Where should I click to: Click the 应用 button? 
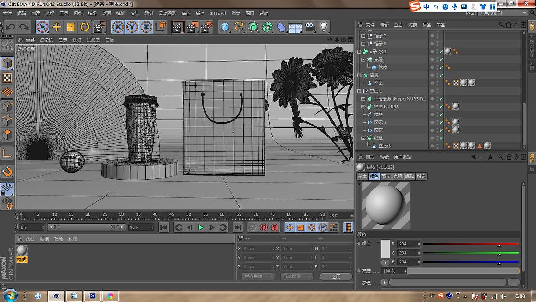(x=335, y=276)
